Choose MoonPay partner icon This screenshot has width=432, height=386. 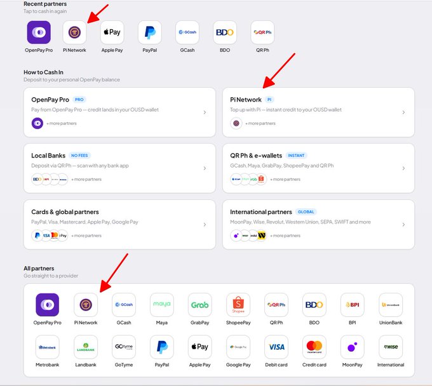click(x=353, y=347)
